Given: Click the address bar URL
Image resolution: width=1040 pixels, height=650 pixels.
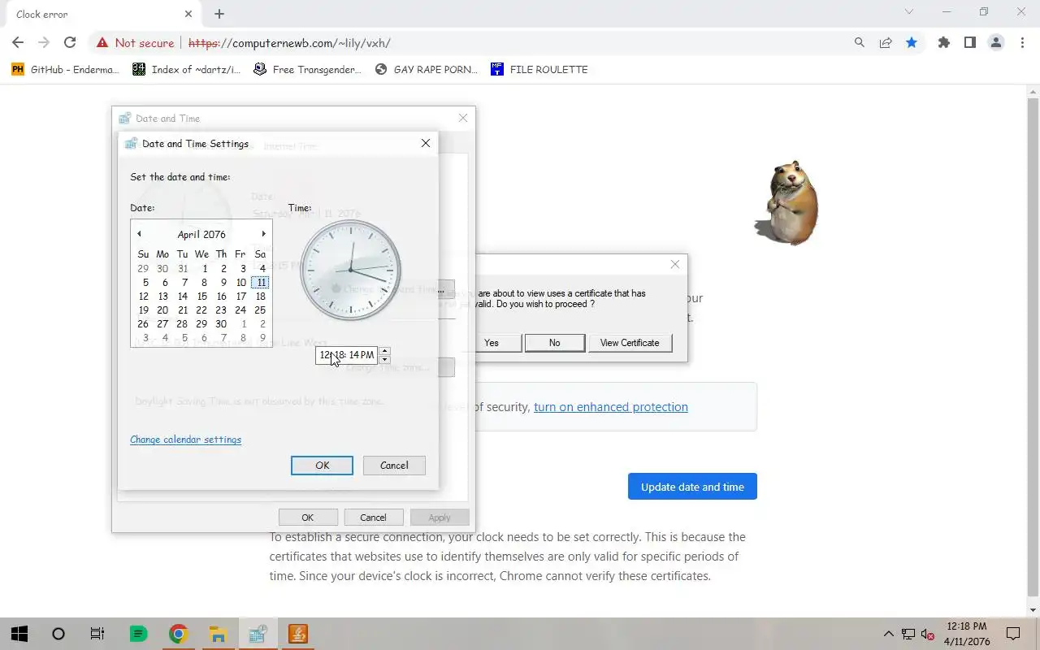Looking at the screenshot, I should (289, 43).
